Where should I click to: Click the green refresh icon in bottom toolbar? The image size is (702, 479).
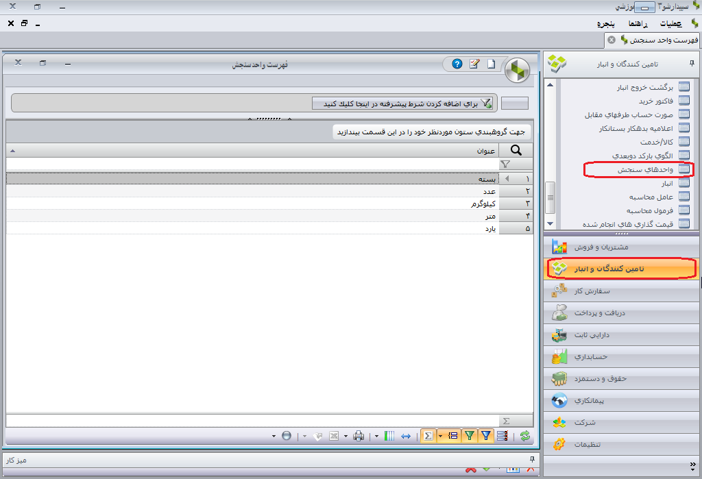524,436
